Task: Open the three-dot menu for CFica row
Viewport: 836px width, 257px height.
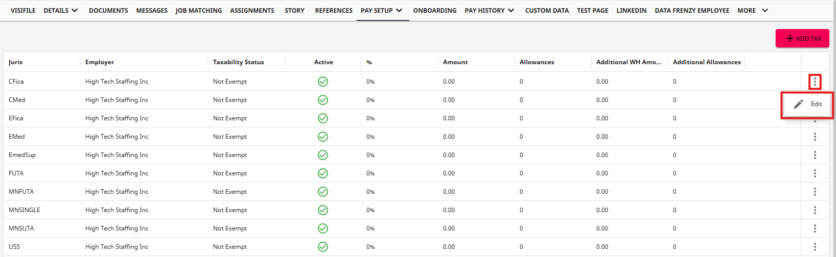Action: pos(815,82)
